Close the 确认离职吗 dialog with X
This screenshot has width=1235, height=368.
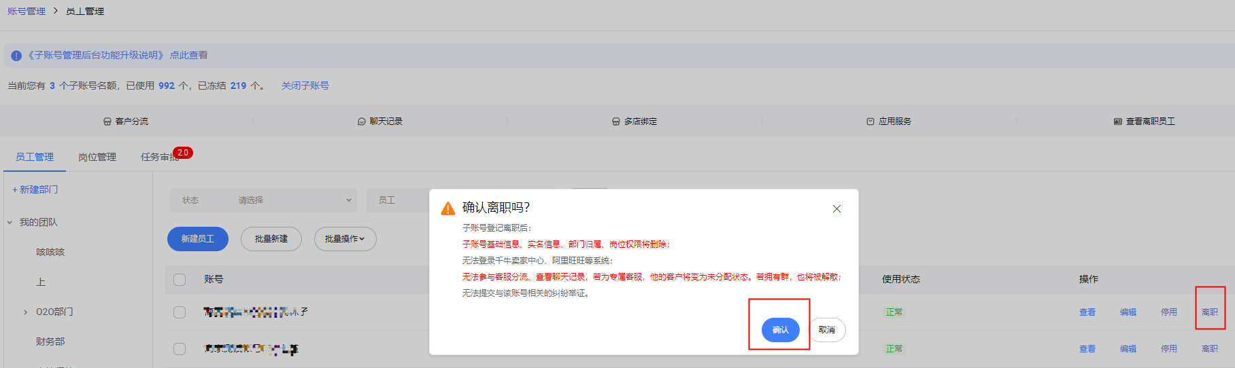pos(836,209)
